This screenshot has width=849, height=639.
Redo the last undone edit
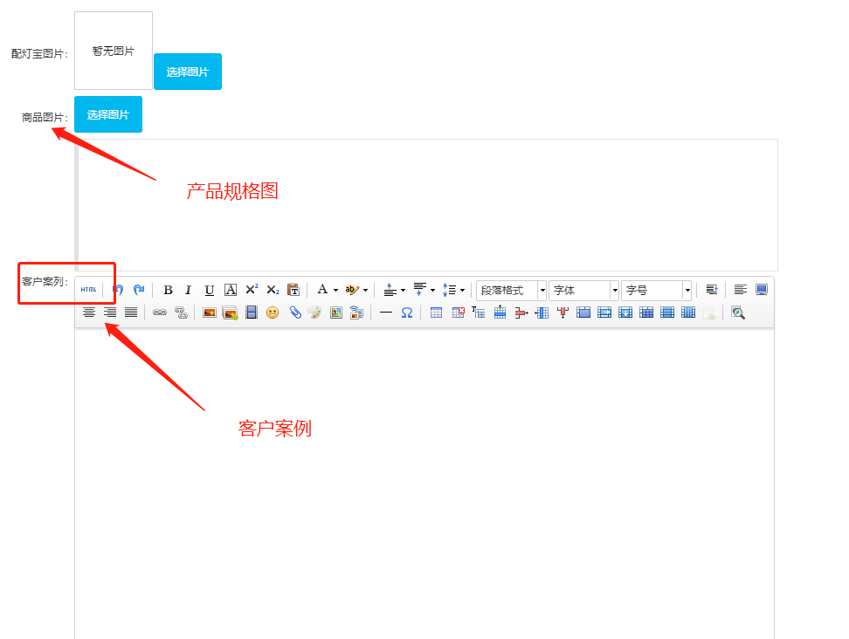coord(139,290)
